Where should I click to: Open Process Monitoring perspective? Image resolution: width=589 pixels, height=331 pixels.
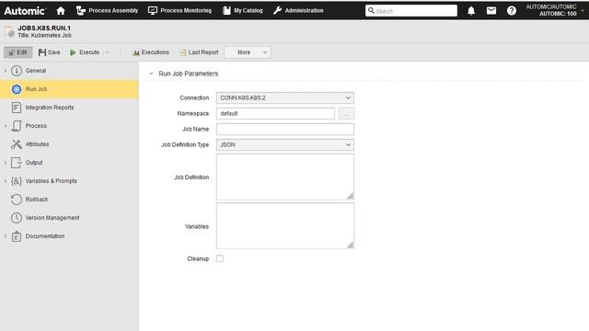[x=179, y=10]
